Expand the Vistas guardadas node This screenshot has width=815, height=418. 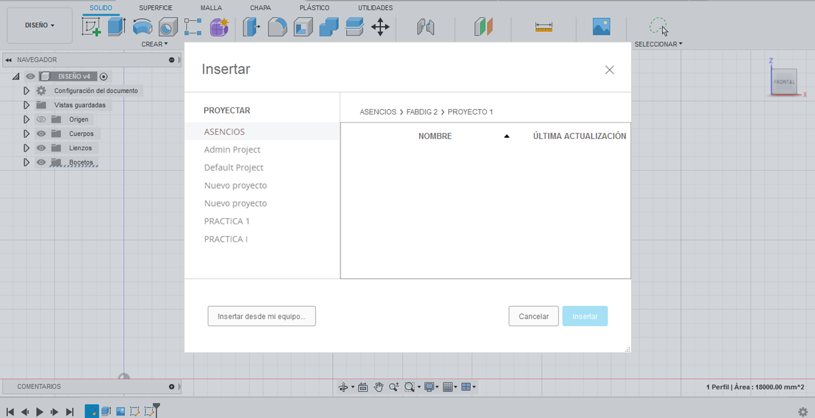pyautogui.click(x=26, y=105)
